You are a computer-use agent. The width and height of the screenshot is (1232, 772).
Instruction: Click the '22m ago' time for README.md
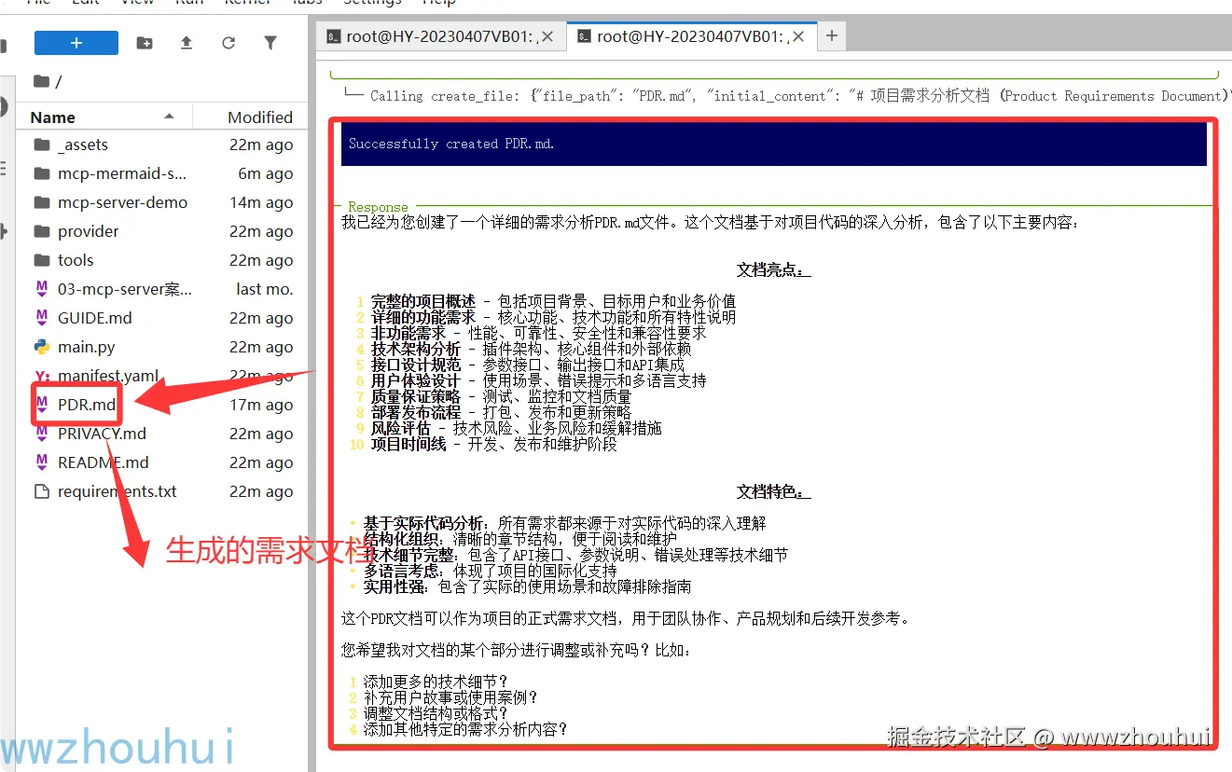261,462
